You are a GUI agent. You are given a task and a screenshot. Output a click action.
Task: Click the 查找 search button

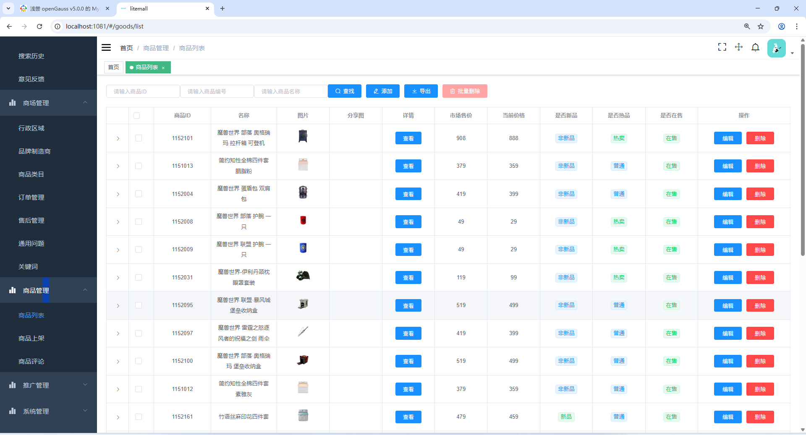coord(345,91)
